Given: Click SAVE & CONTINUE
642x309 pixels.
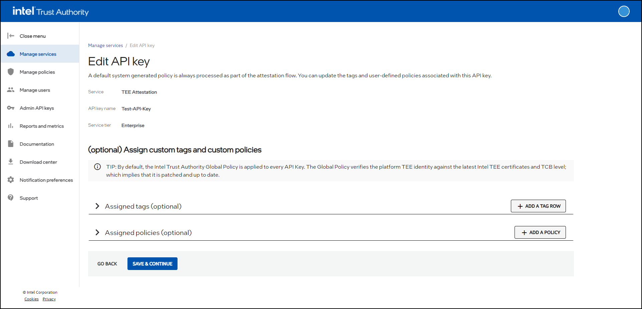Looking at the screenshot, I should coord(152,264).
